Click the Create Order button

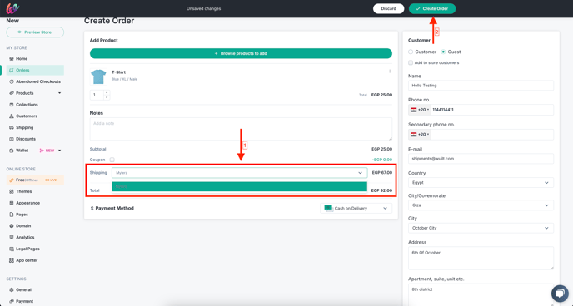click(432, 9)
